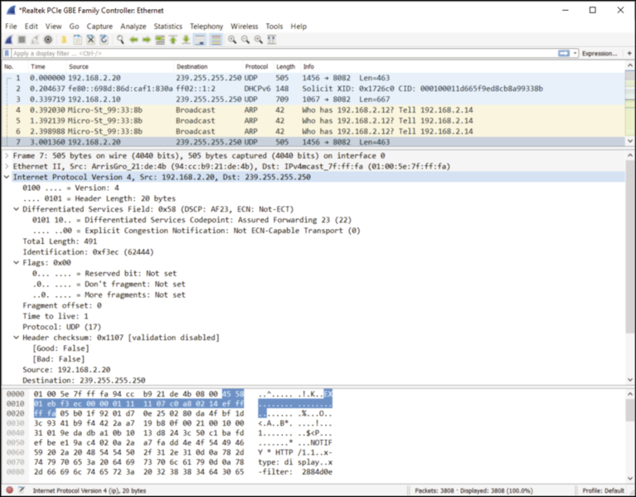This screenshot has width=636, height=497.
Task: Sort by the Time column header
Action: (46, 66)
